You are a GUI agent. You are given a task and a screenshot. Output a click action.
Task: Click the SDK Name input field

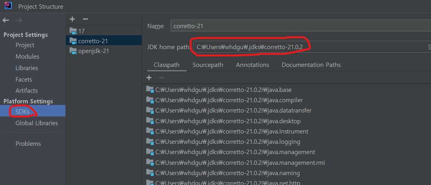tap(300, 26)
